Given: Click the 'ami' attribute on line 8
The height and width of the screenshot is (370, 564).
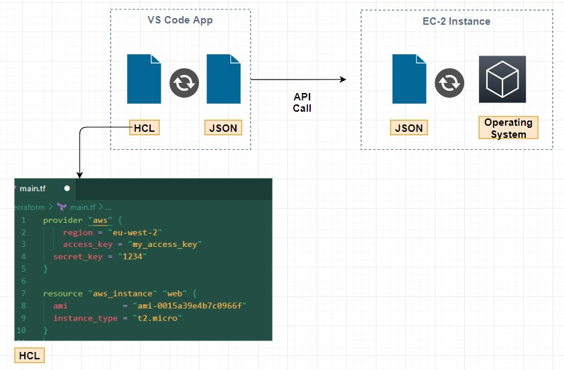Looking at the screenshot, I should [x=60, y=306].
